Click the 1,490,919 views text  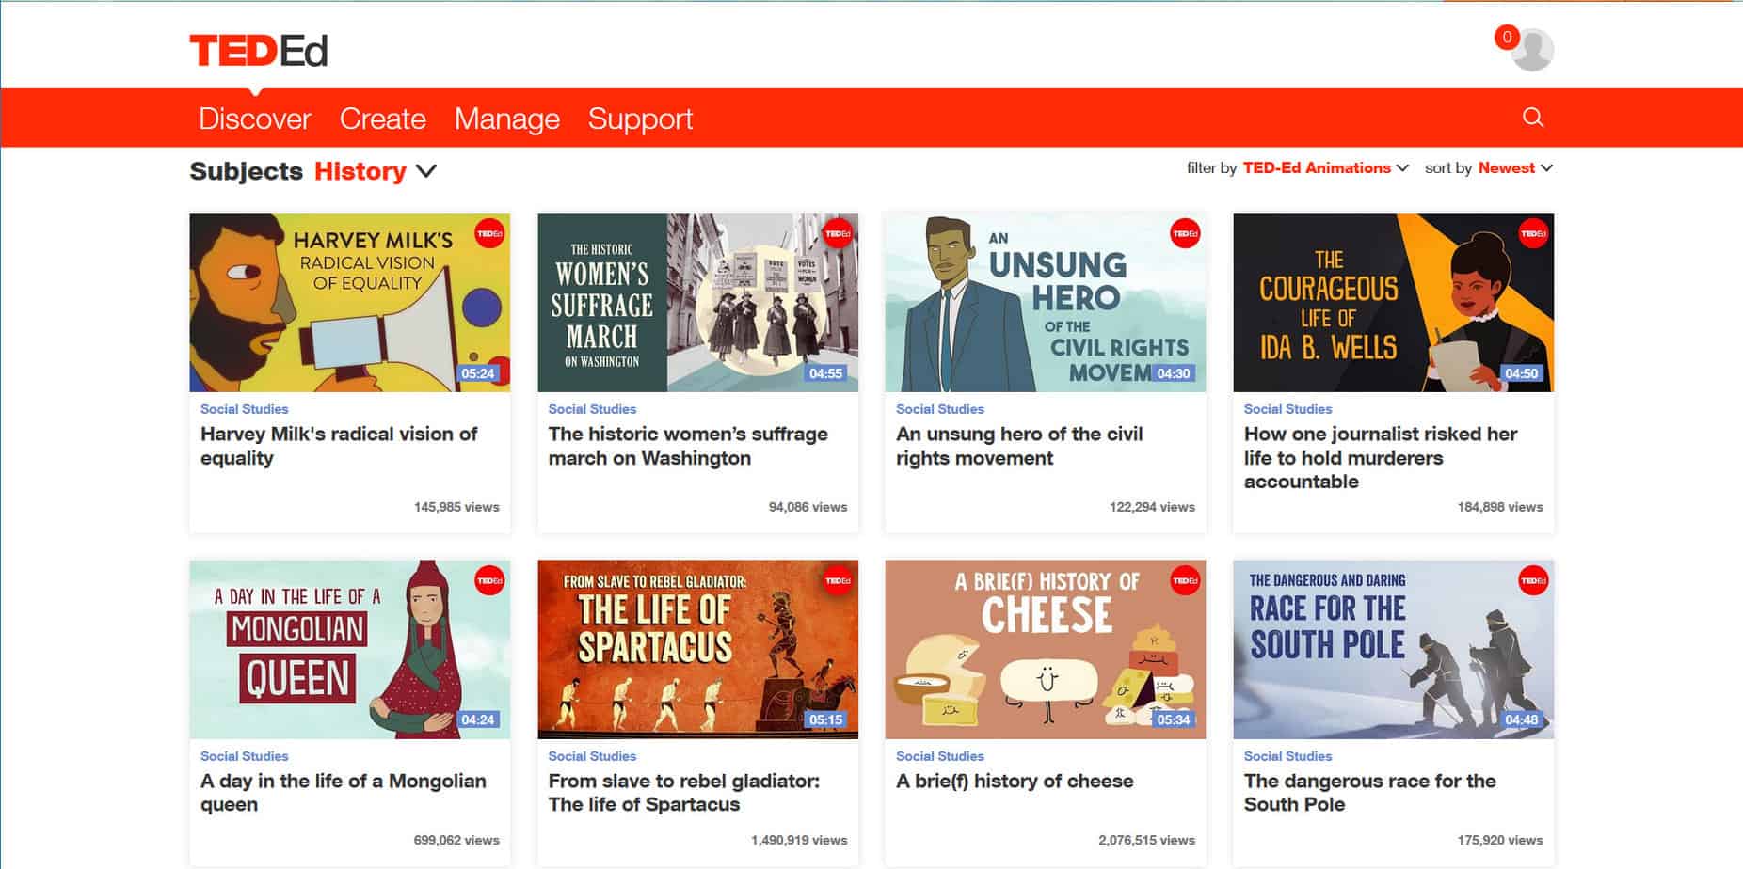pos(799,841)
